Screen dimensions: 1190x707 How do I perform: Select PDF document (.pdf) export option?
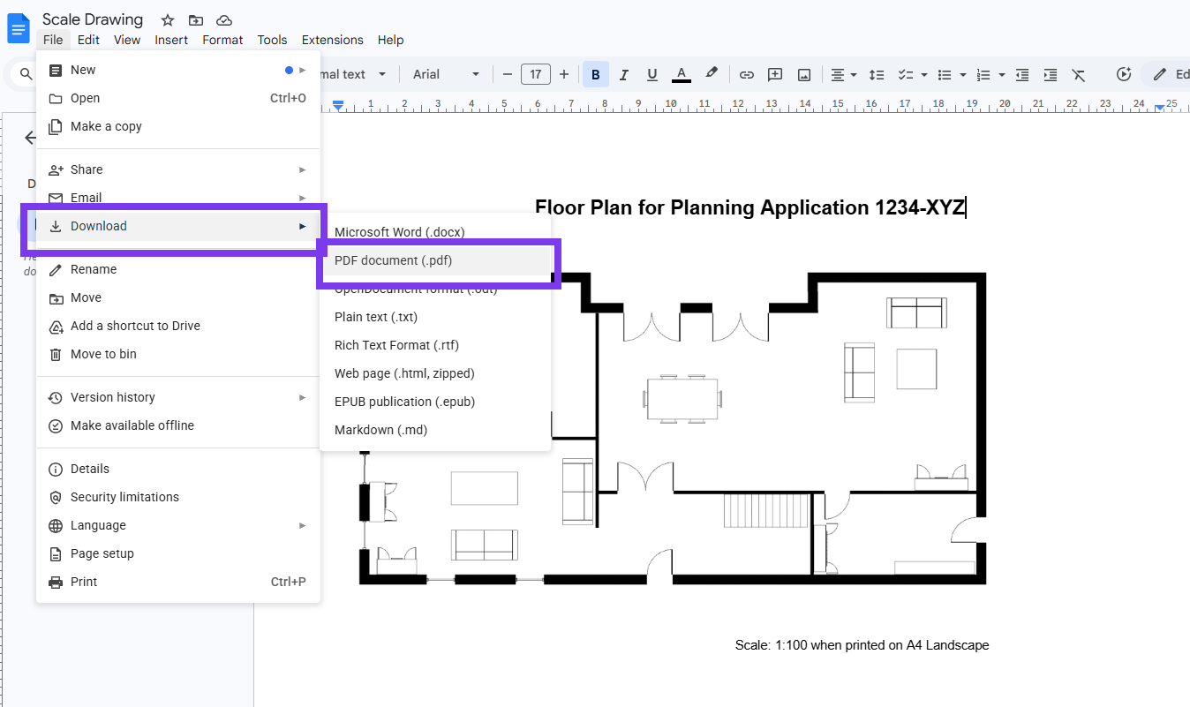[x=393, y=260]
